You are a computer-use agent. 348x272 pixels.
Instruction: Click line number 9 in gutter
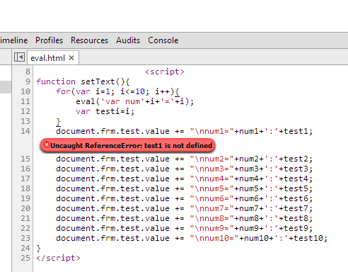tap(28, 81)
